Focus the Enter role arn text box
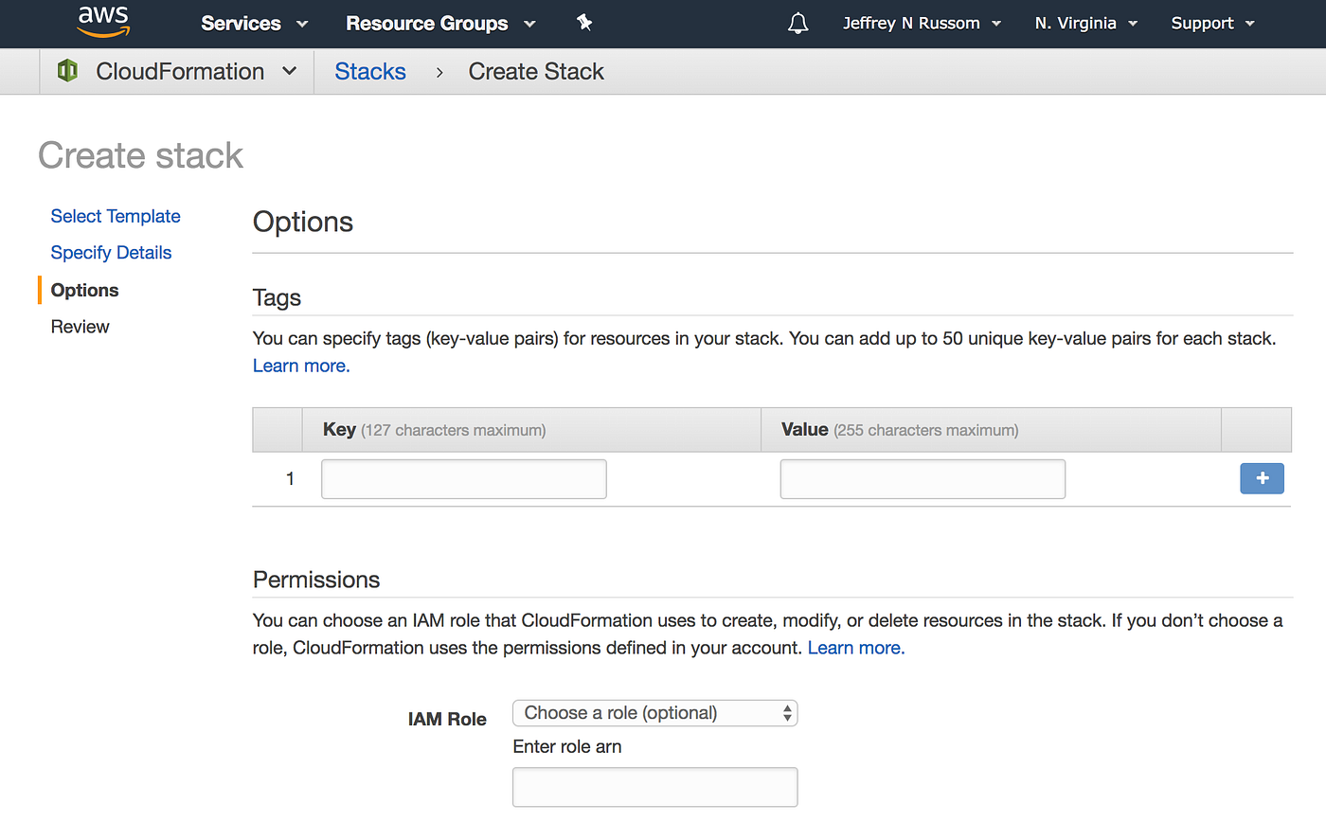Viewport: 1326px width, 840px height. coord(654,787)
